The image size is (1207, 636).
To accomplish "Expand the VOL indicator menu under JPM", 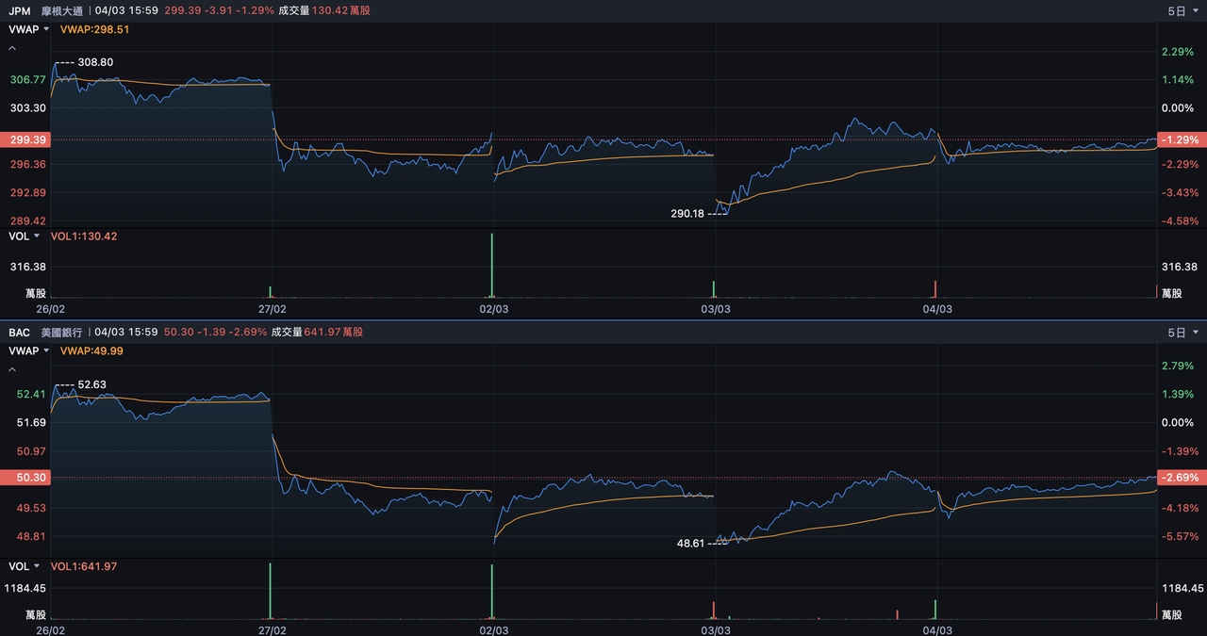I will 25,236.
